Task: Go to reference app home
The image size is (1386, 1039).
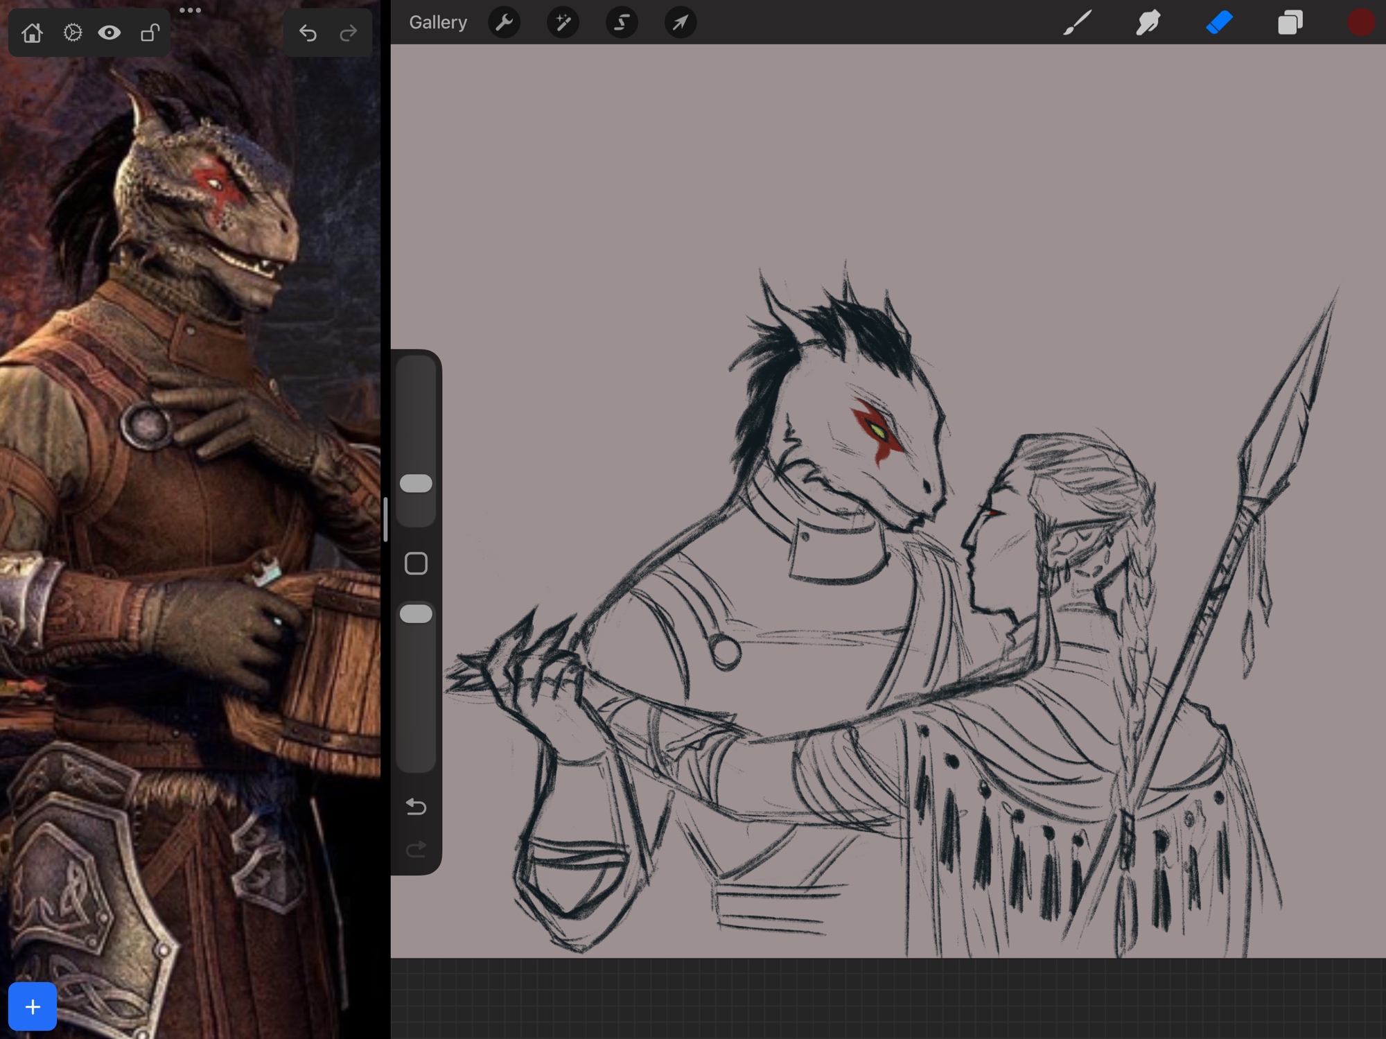Action: [x=32, y=33]
